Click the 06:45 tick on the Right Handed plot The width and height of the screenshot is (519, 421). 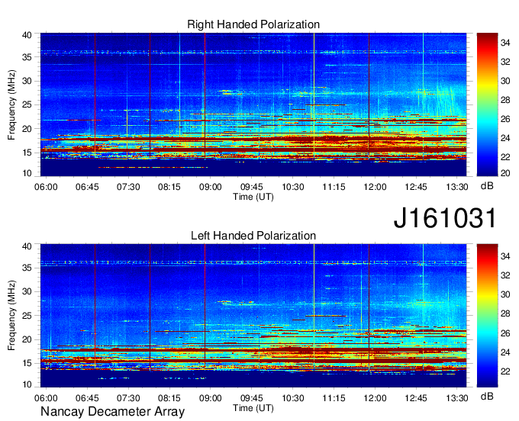(x=87, y=187)
